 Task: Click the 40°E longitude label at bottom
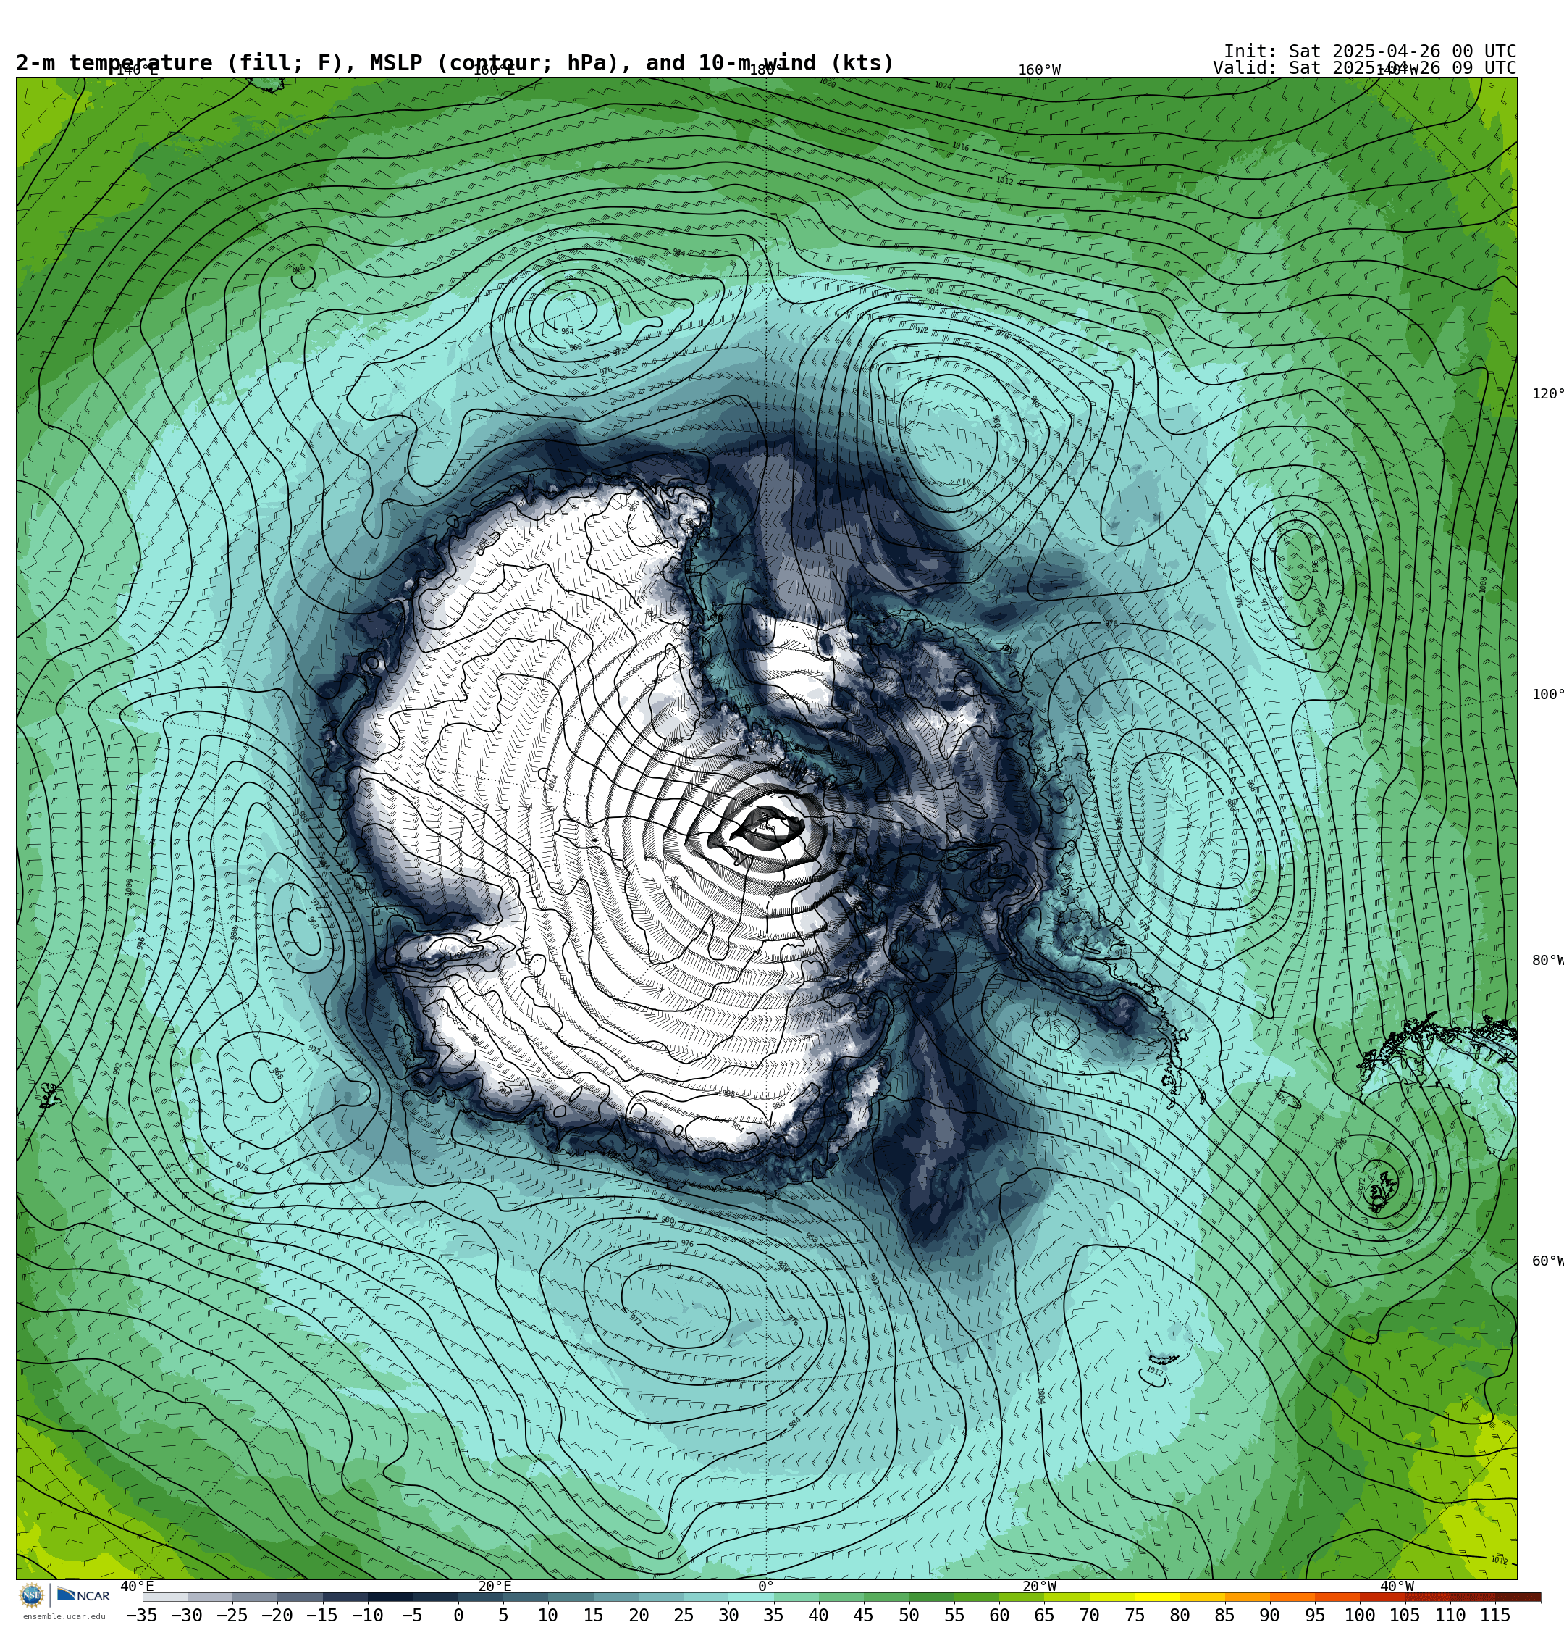pyautogui.click(x=138, y=1587)
